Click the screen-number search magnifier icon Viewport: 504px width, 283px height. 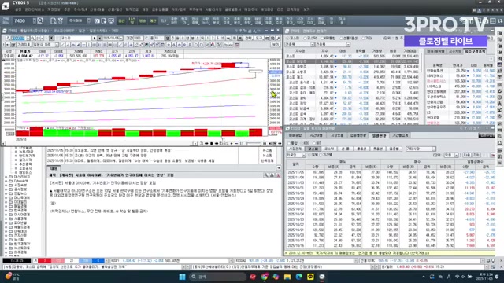40,21
